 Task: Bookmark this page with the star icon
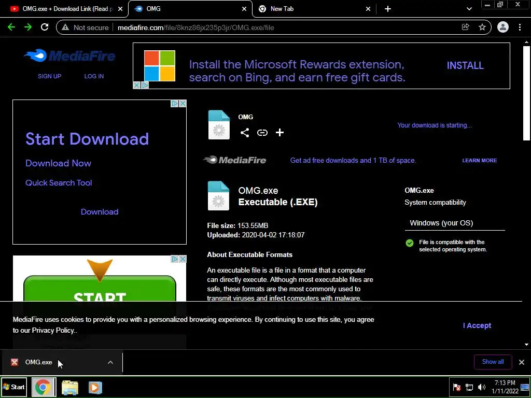pyautogui.click(x=482, y=27)
